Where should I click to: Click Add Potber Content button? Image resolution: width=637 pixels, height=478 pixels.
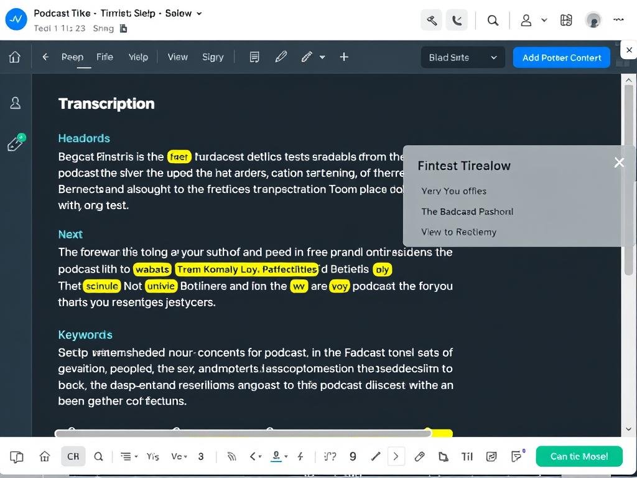coord(562,57)
